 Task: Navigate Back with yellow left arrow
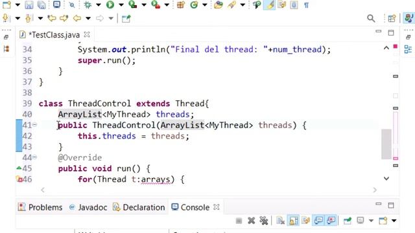(77, 18)
